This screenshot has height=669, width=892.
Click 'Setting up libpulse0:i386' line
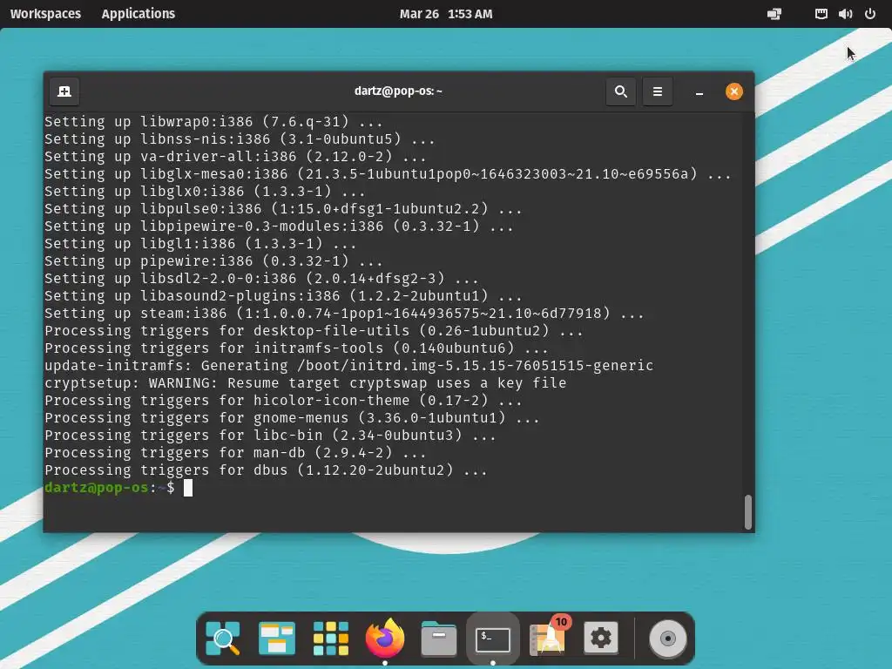click(283, 209)
